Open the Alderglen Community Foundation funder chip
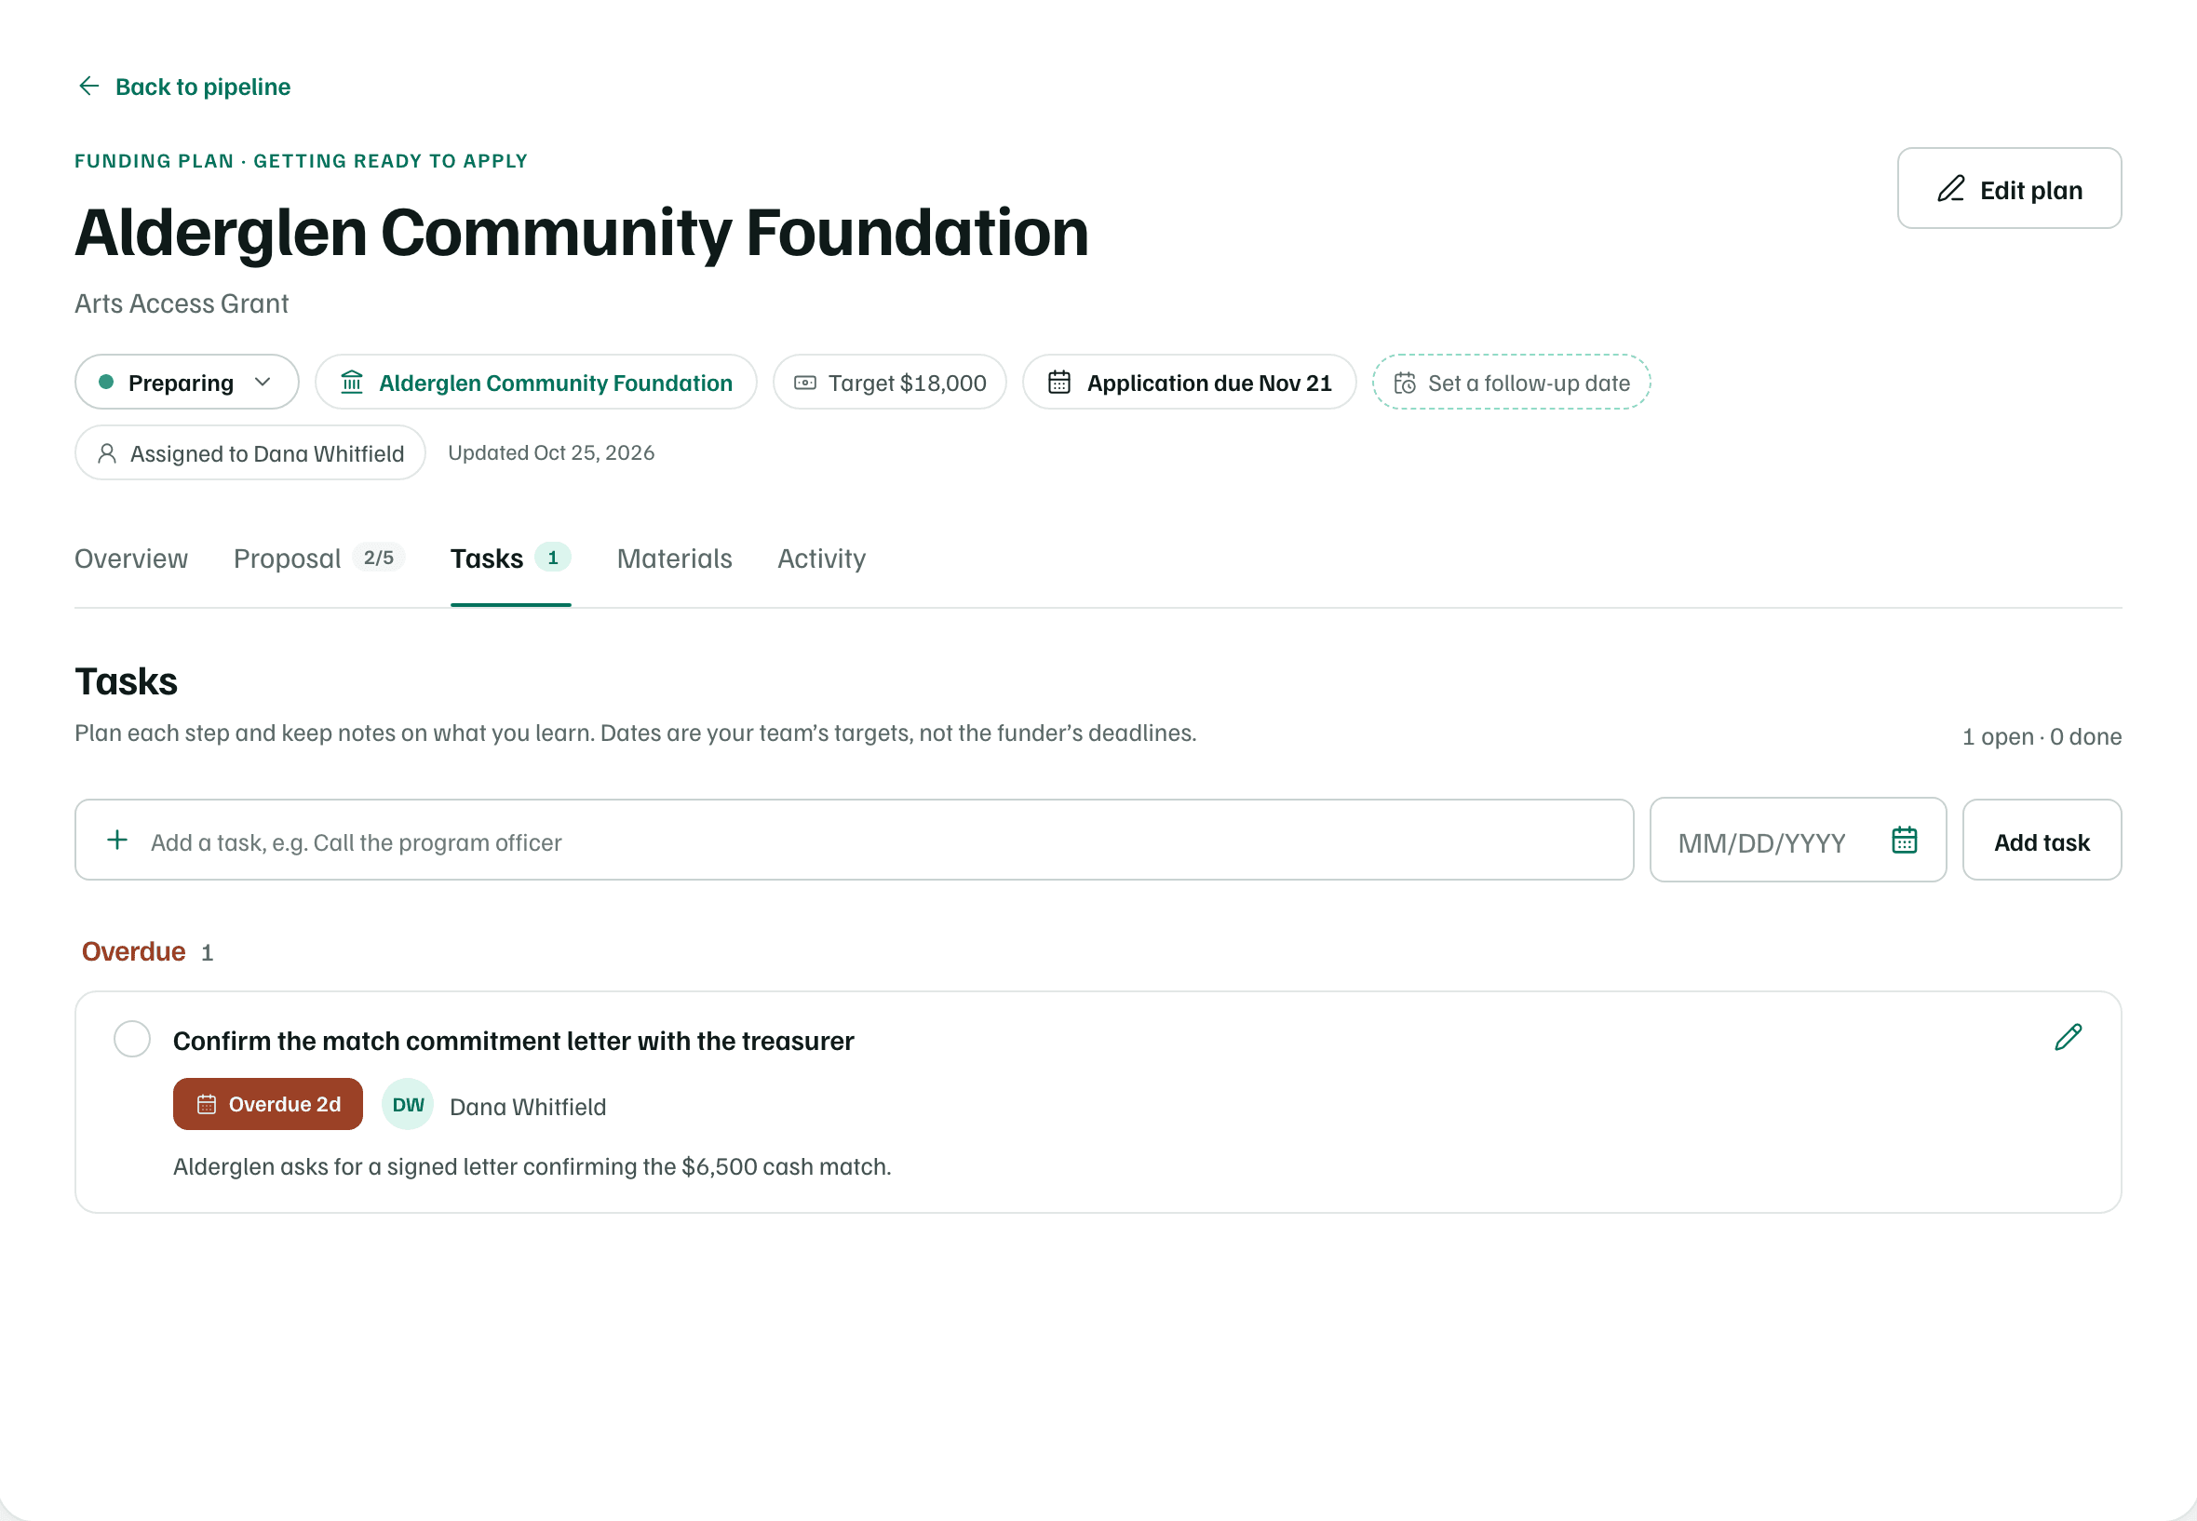The width and height of the screenshot is (2197, 1521). pos(535,383)
